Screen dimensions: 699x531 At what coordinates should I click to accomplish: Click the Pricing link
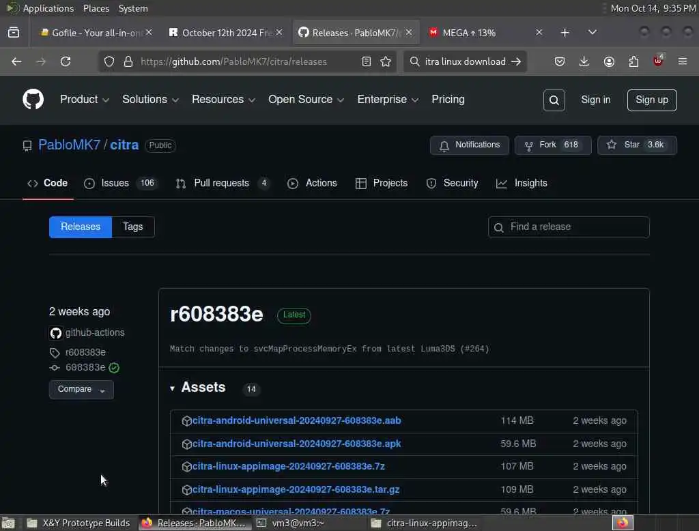[448, 100]
